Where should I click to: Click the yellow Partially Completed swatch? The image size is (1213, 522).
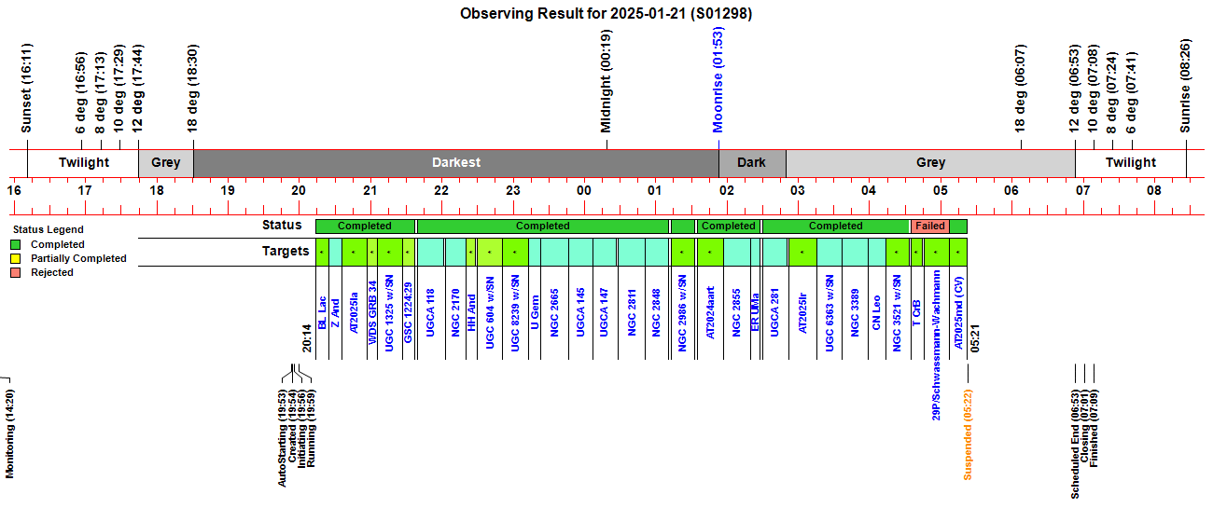coord(16,259)
